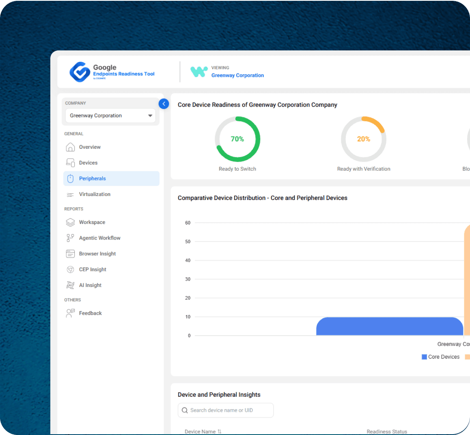Open the Workspace report
The image size is (470, 435).
point(111,222)
